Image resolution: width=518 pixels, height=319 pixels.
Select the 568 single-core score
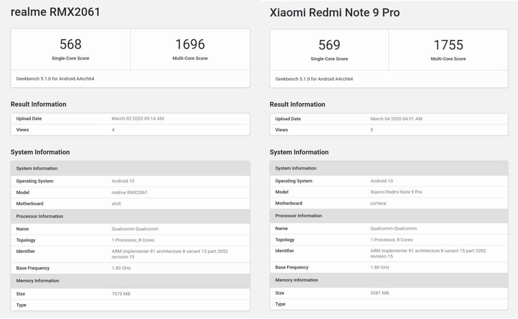71,44
